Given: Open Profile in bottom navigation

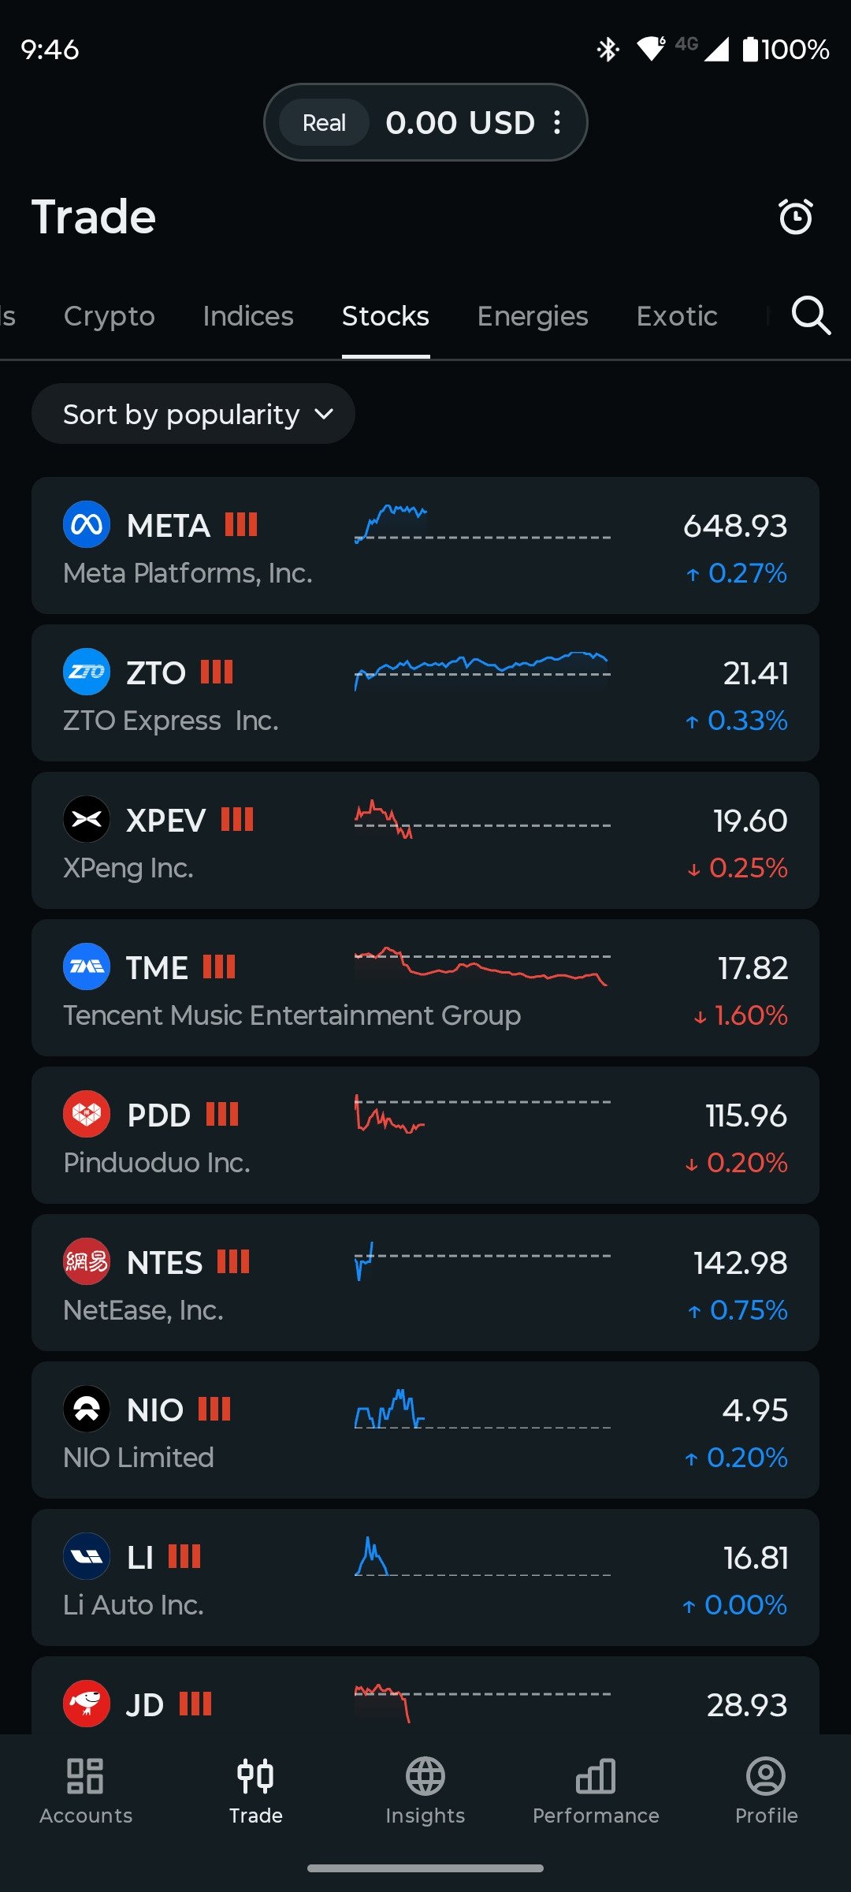Looking at the screenshot, I should (x=766, y=1791).
